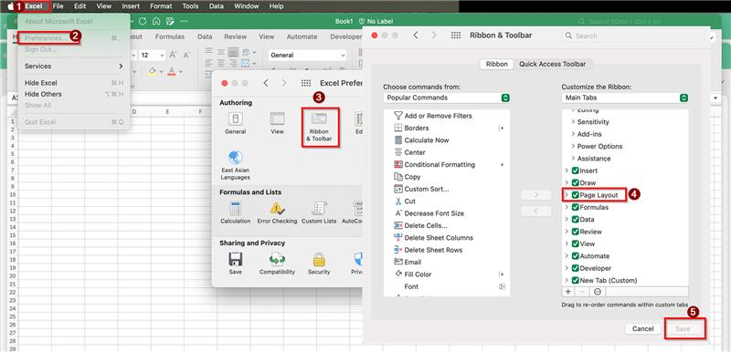
Task: Click the plus button to add a new tab
Action: pyautogui.click(x=567, y=292)
